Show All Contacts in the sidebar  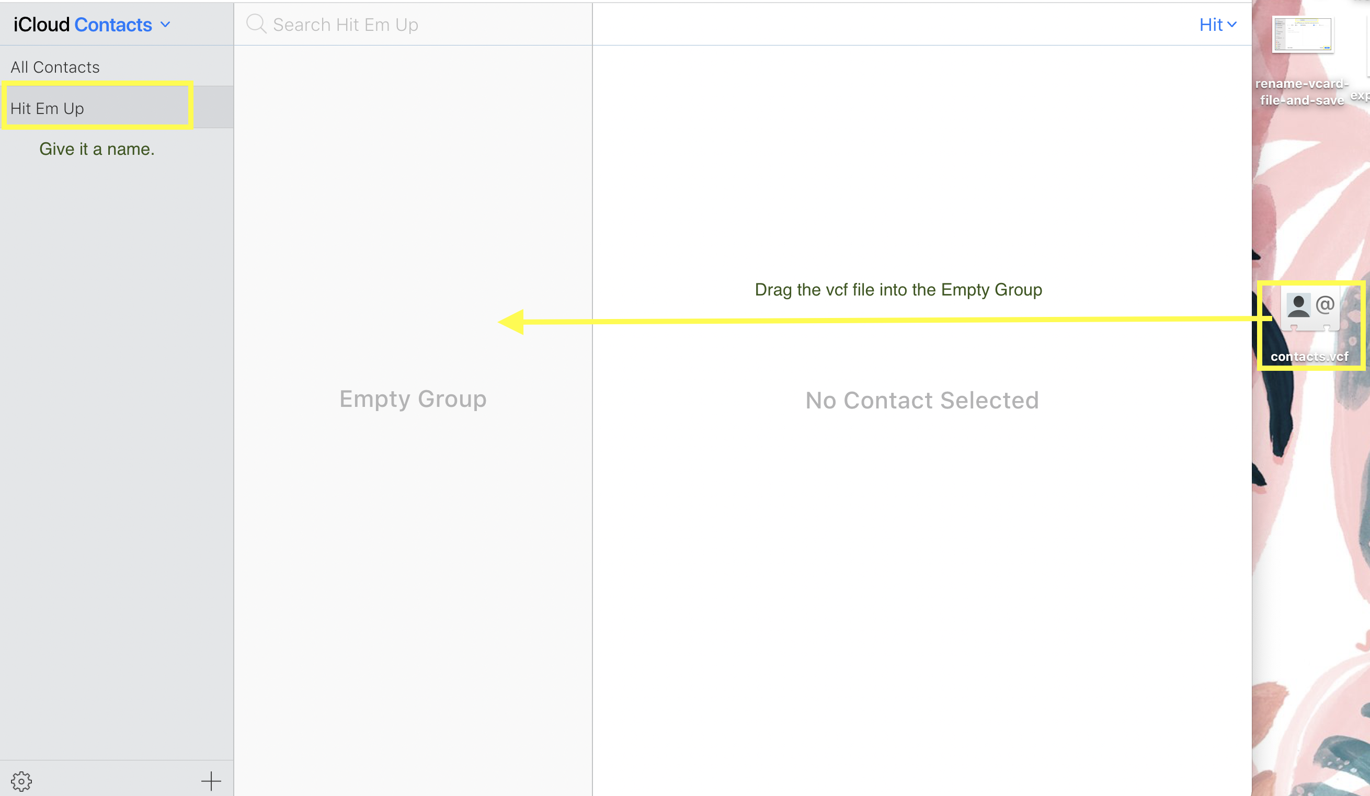[55, 67]
